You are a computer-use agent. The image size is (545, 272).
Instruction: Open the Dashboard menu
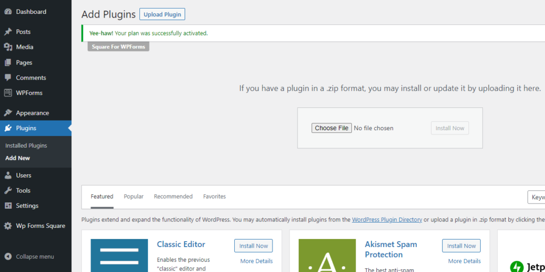point(36,12)
